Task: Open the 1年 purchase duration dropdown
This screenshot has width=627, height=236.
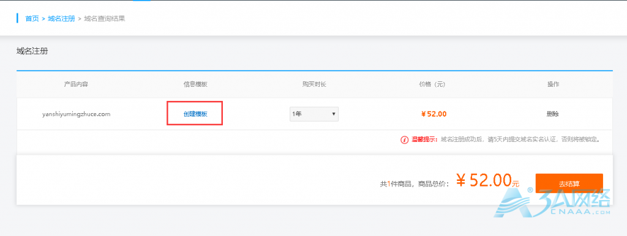Action: (314, 114)
